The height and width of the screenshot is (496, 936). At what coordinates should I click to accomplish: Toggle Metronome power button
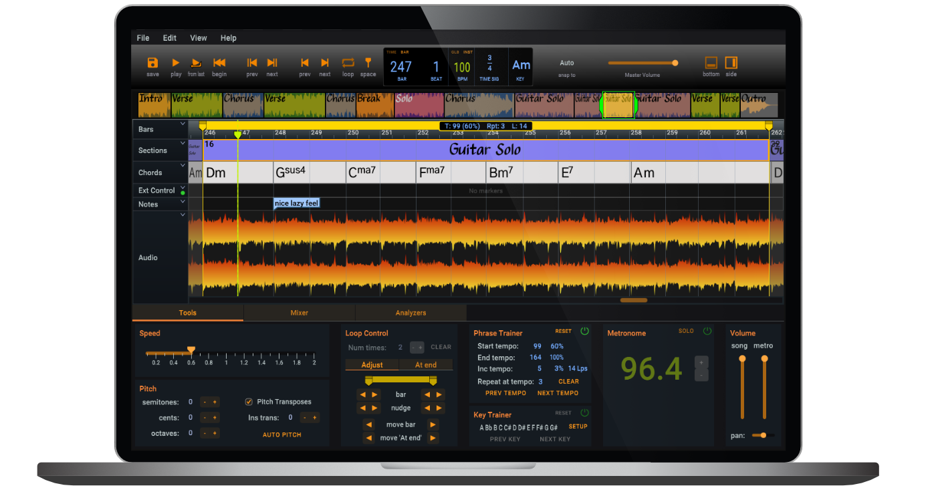tap(707, 332)
